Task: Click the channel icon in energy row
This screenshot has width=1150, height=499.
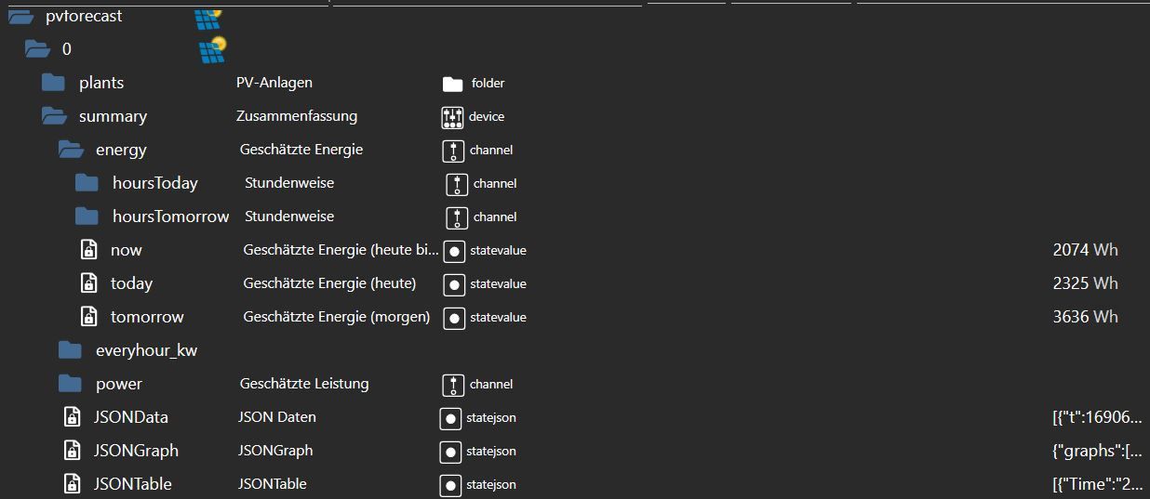Action: click(453, 151)
